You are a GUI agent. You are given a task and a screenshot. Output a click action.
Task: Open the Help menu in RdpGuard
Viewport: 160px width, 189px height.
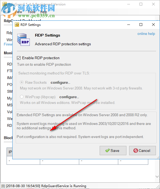tap(44, 12)
